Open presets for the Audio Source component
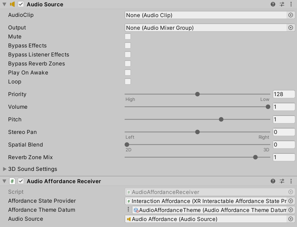The width and height of the screenshot is (297, 227). click(x=282, y=4)
